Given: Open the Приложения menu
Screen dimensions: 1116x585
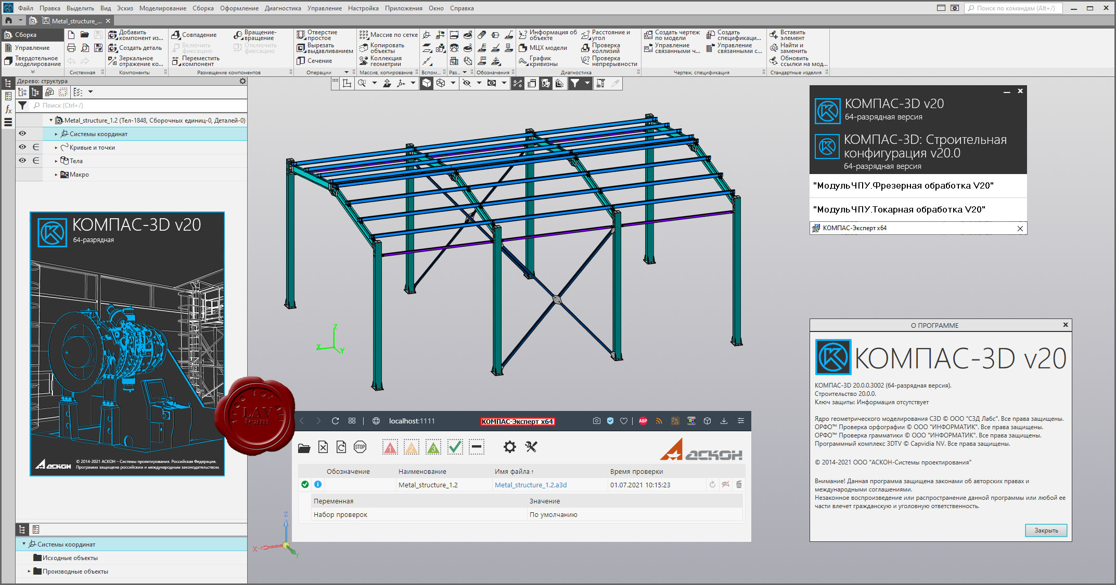Looking at the screenshot, I should 404,8.
